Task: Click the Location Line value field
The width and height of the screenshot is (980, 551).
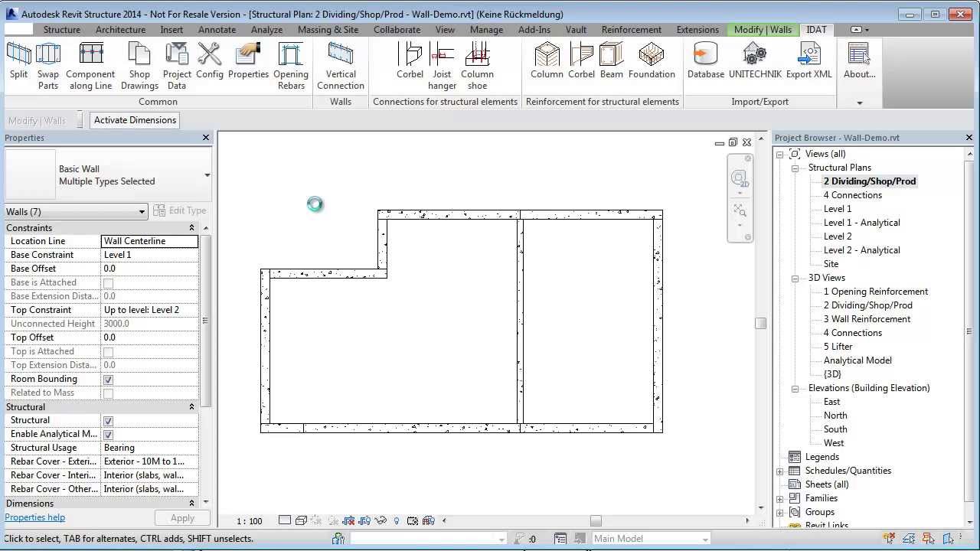Action: [149, 241]
